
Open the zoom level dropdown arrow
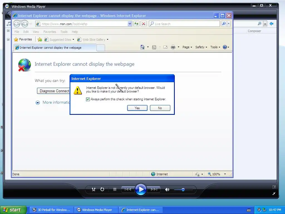225,174
